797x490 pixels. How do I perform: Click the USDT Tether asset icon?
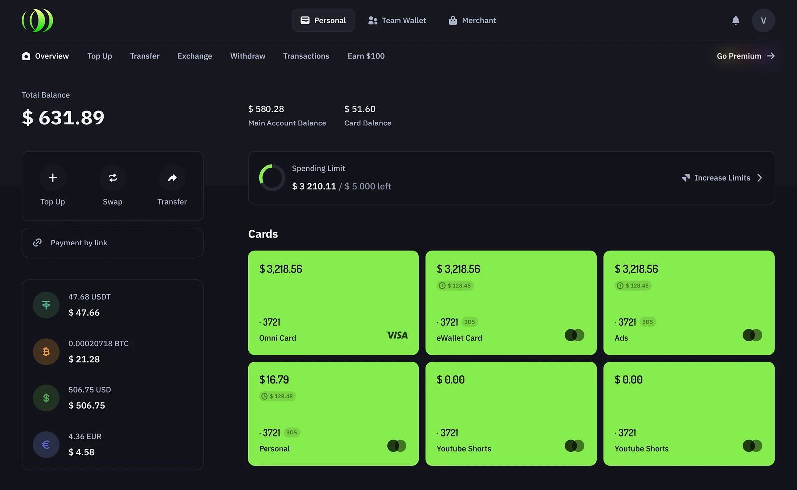pos(46,305)
